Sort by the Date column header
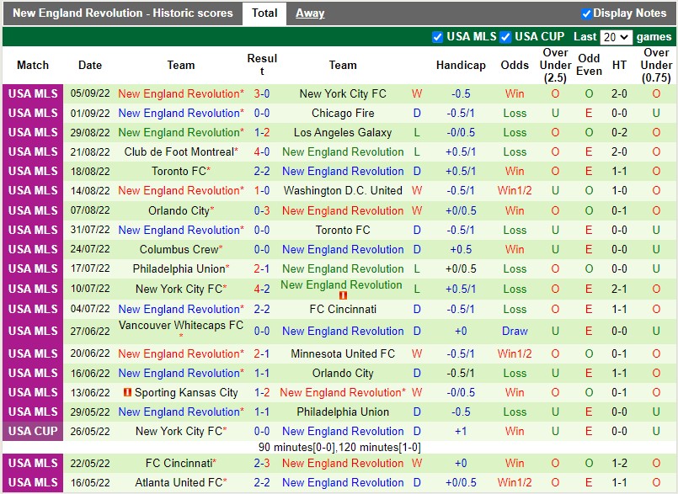 coord(89,65)
